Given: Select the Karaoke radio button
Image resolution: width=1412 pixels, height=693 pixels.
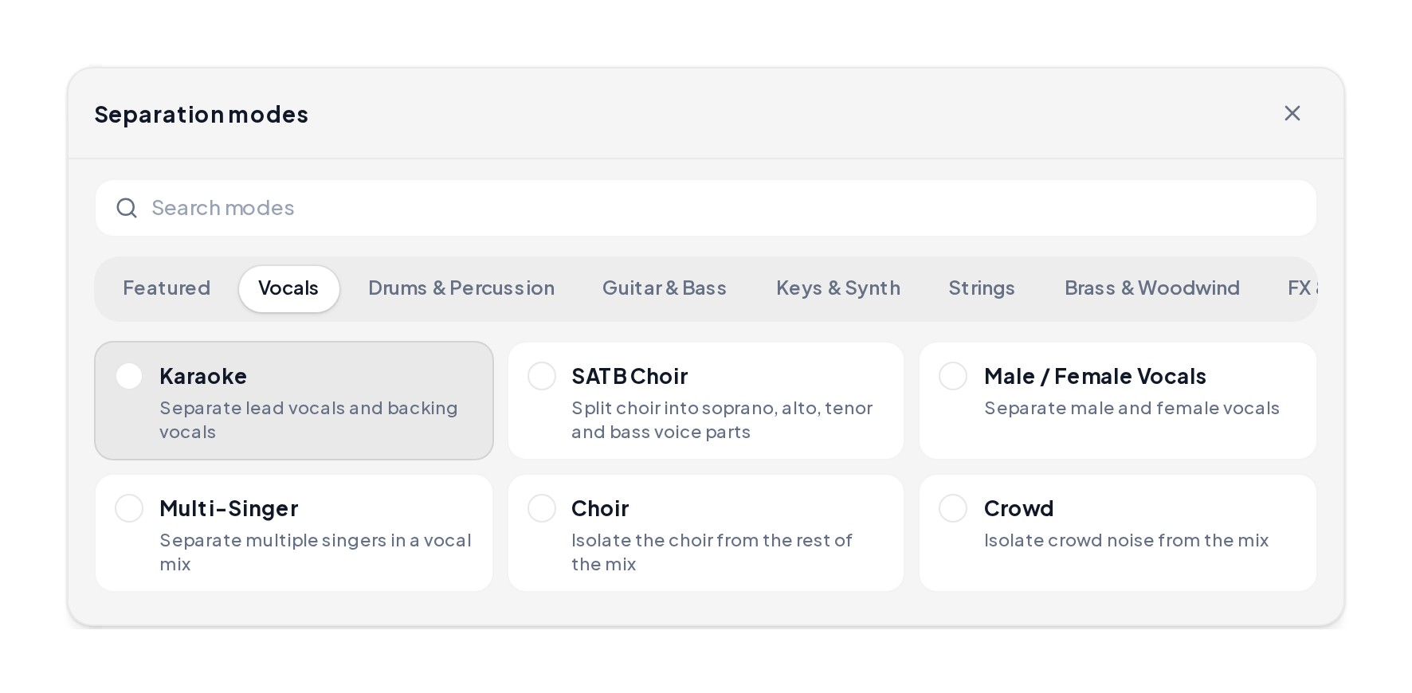Looking at the screenshot, I should click(x=129, y=376).
